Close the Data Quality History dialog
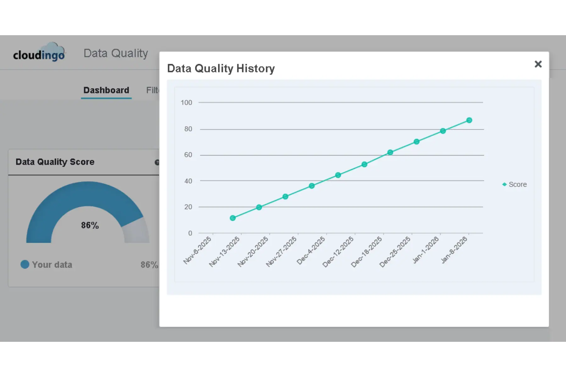The width and height of the screenshot is (566, 377). [538, 64]
